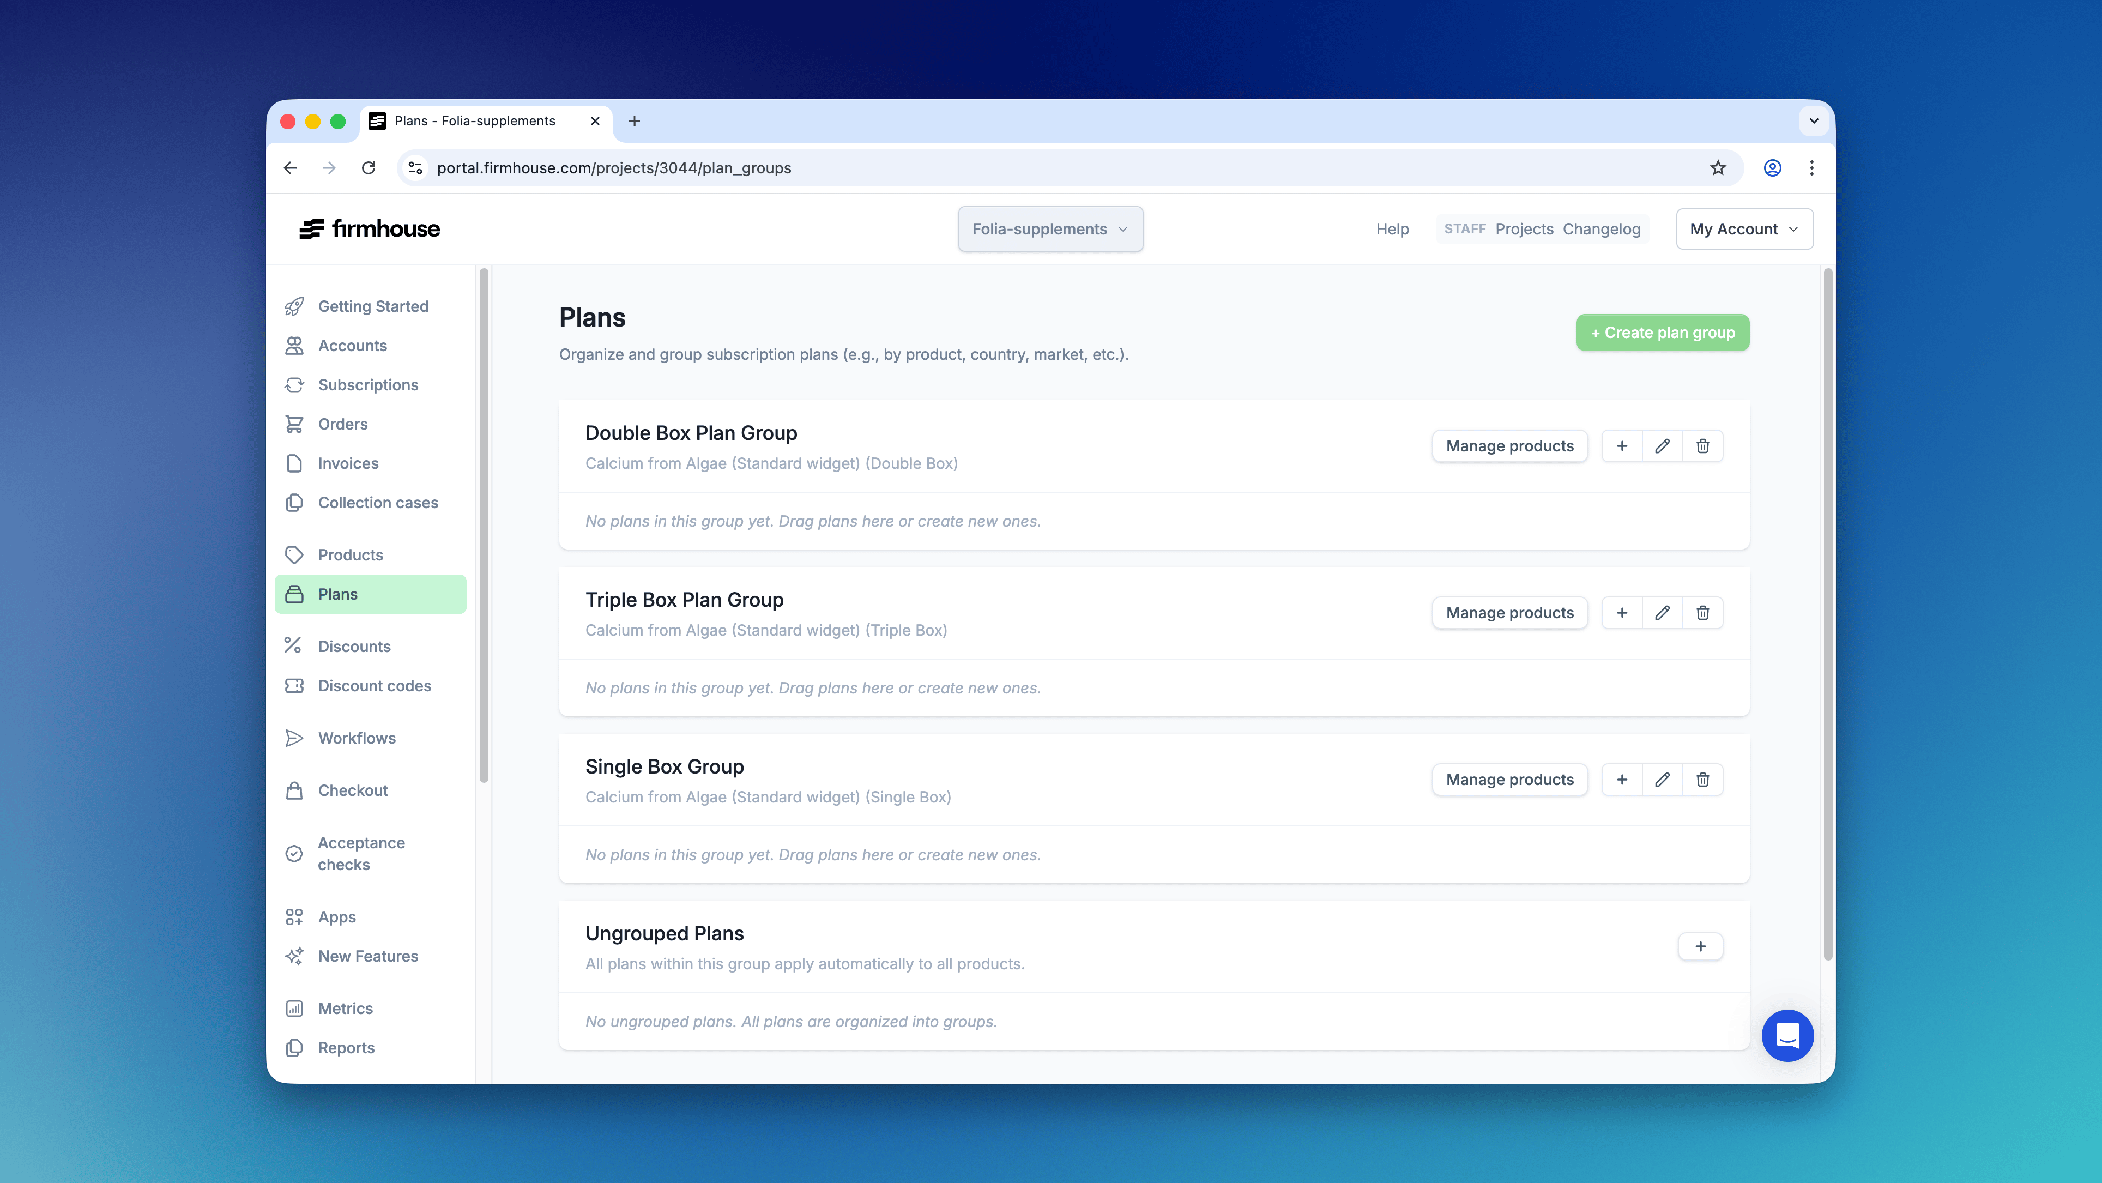Image resolution: width=2102 pixels, height=1183 pixels.
Task: Open the Changelog link
Action: click(1601, 230)
